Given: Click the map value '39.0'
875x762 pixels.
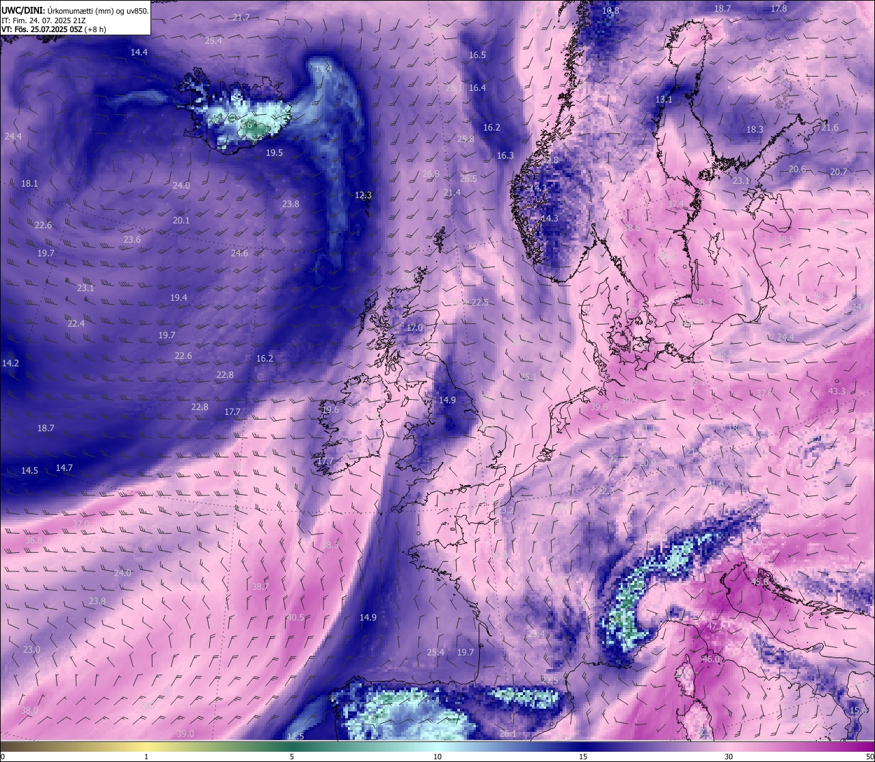Looking at the screenshot, I should point(185,734).
